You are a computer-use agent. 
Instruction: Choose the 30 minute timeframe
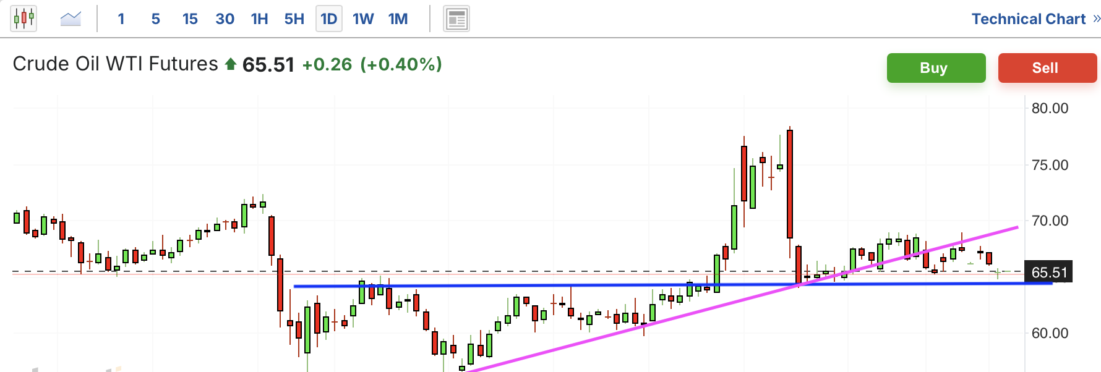[x=225, y=19]
